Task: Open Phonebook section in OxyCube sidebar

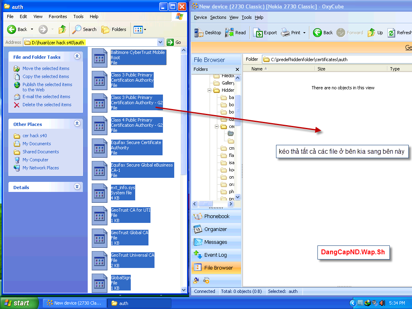Action: [216, 216]
